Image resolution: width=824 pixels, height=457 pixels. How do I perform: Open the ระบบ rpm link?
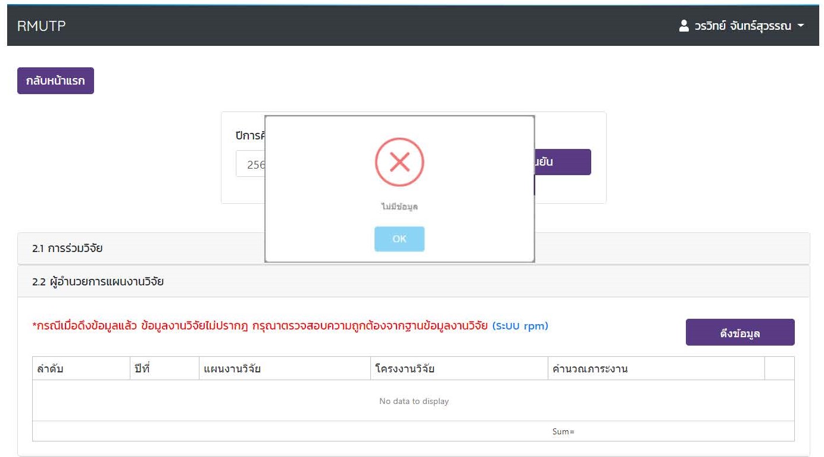coord(520,326)
